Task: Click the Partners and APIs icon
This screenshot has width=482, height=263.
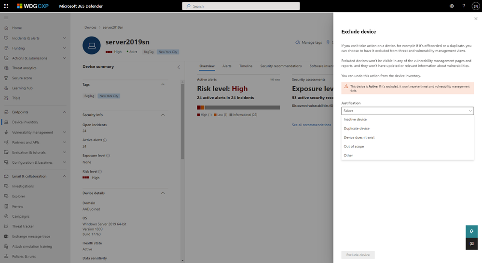Action: 6,143
